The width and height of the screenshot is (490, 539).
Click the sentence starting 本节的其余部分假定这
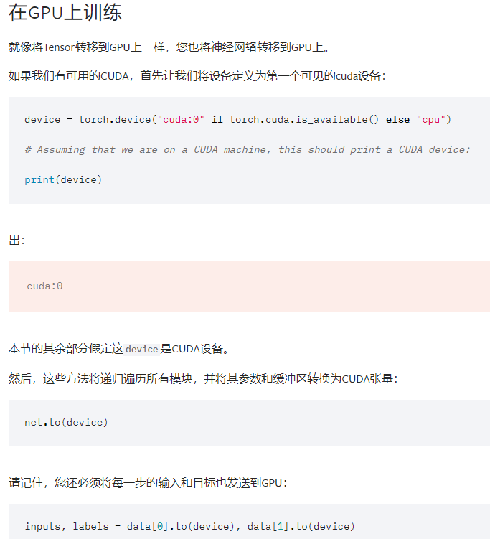pyautogui.click(x=119, y=349)
